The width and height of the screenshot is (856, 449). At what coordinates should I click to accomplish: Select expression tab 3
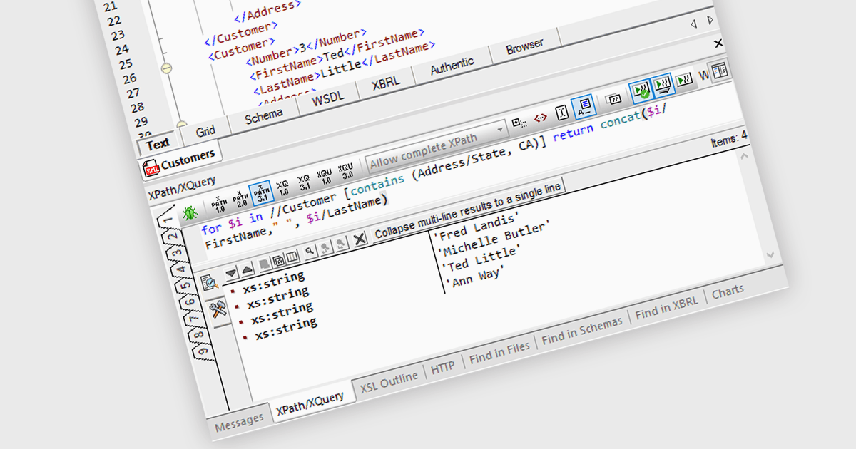click(x=175, y=252)
